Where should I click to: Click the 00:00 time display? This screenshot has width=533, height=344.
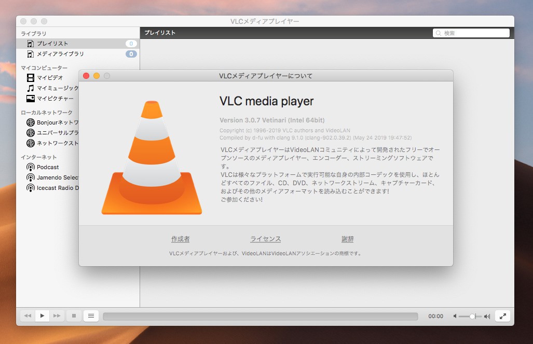[435, 316]
